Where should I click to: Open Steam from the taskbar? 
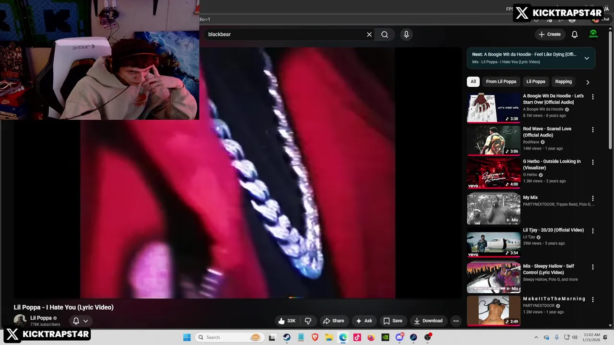(x=287, y=337)
